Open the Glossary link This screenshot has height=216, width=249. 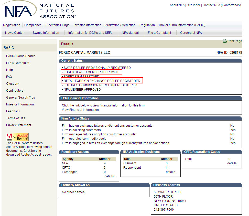coord(12,84)
